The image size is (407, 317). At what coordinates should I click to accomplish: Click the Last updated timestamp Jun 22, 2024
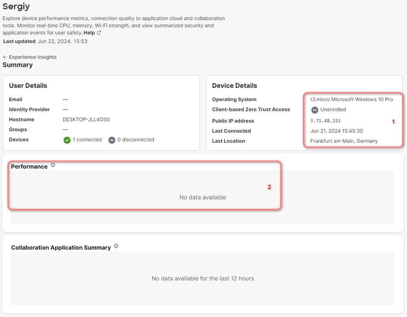coord(63,41)
